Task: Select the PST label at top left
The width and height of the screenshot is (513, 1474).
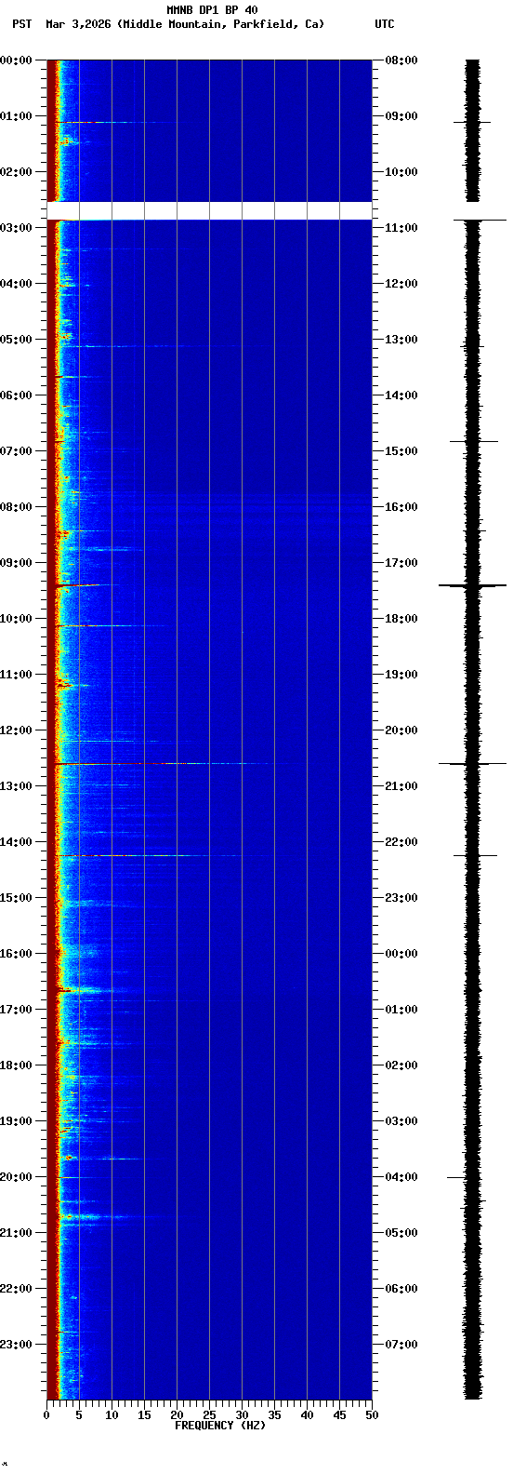Action: pyautogui.click(x=21, y=24)
